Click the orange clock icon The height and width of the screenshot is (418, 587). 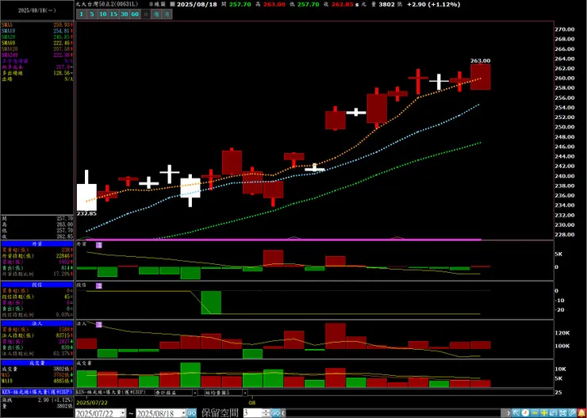click(525, 413)
